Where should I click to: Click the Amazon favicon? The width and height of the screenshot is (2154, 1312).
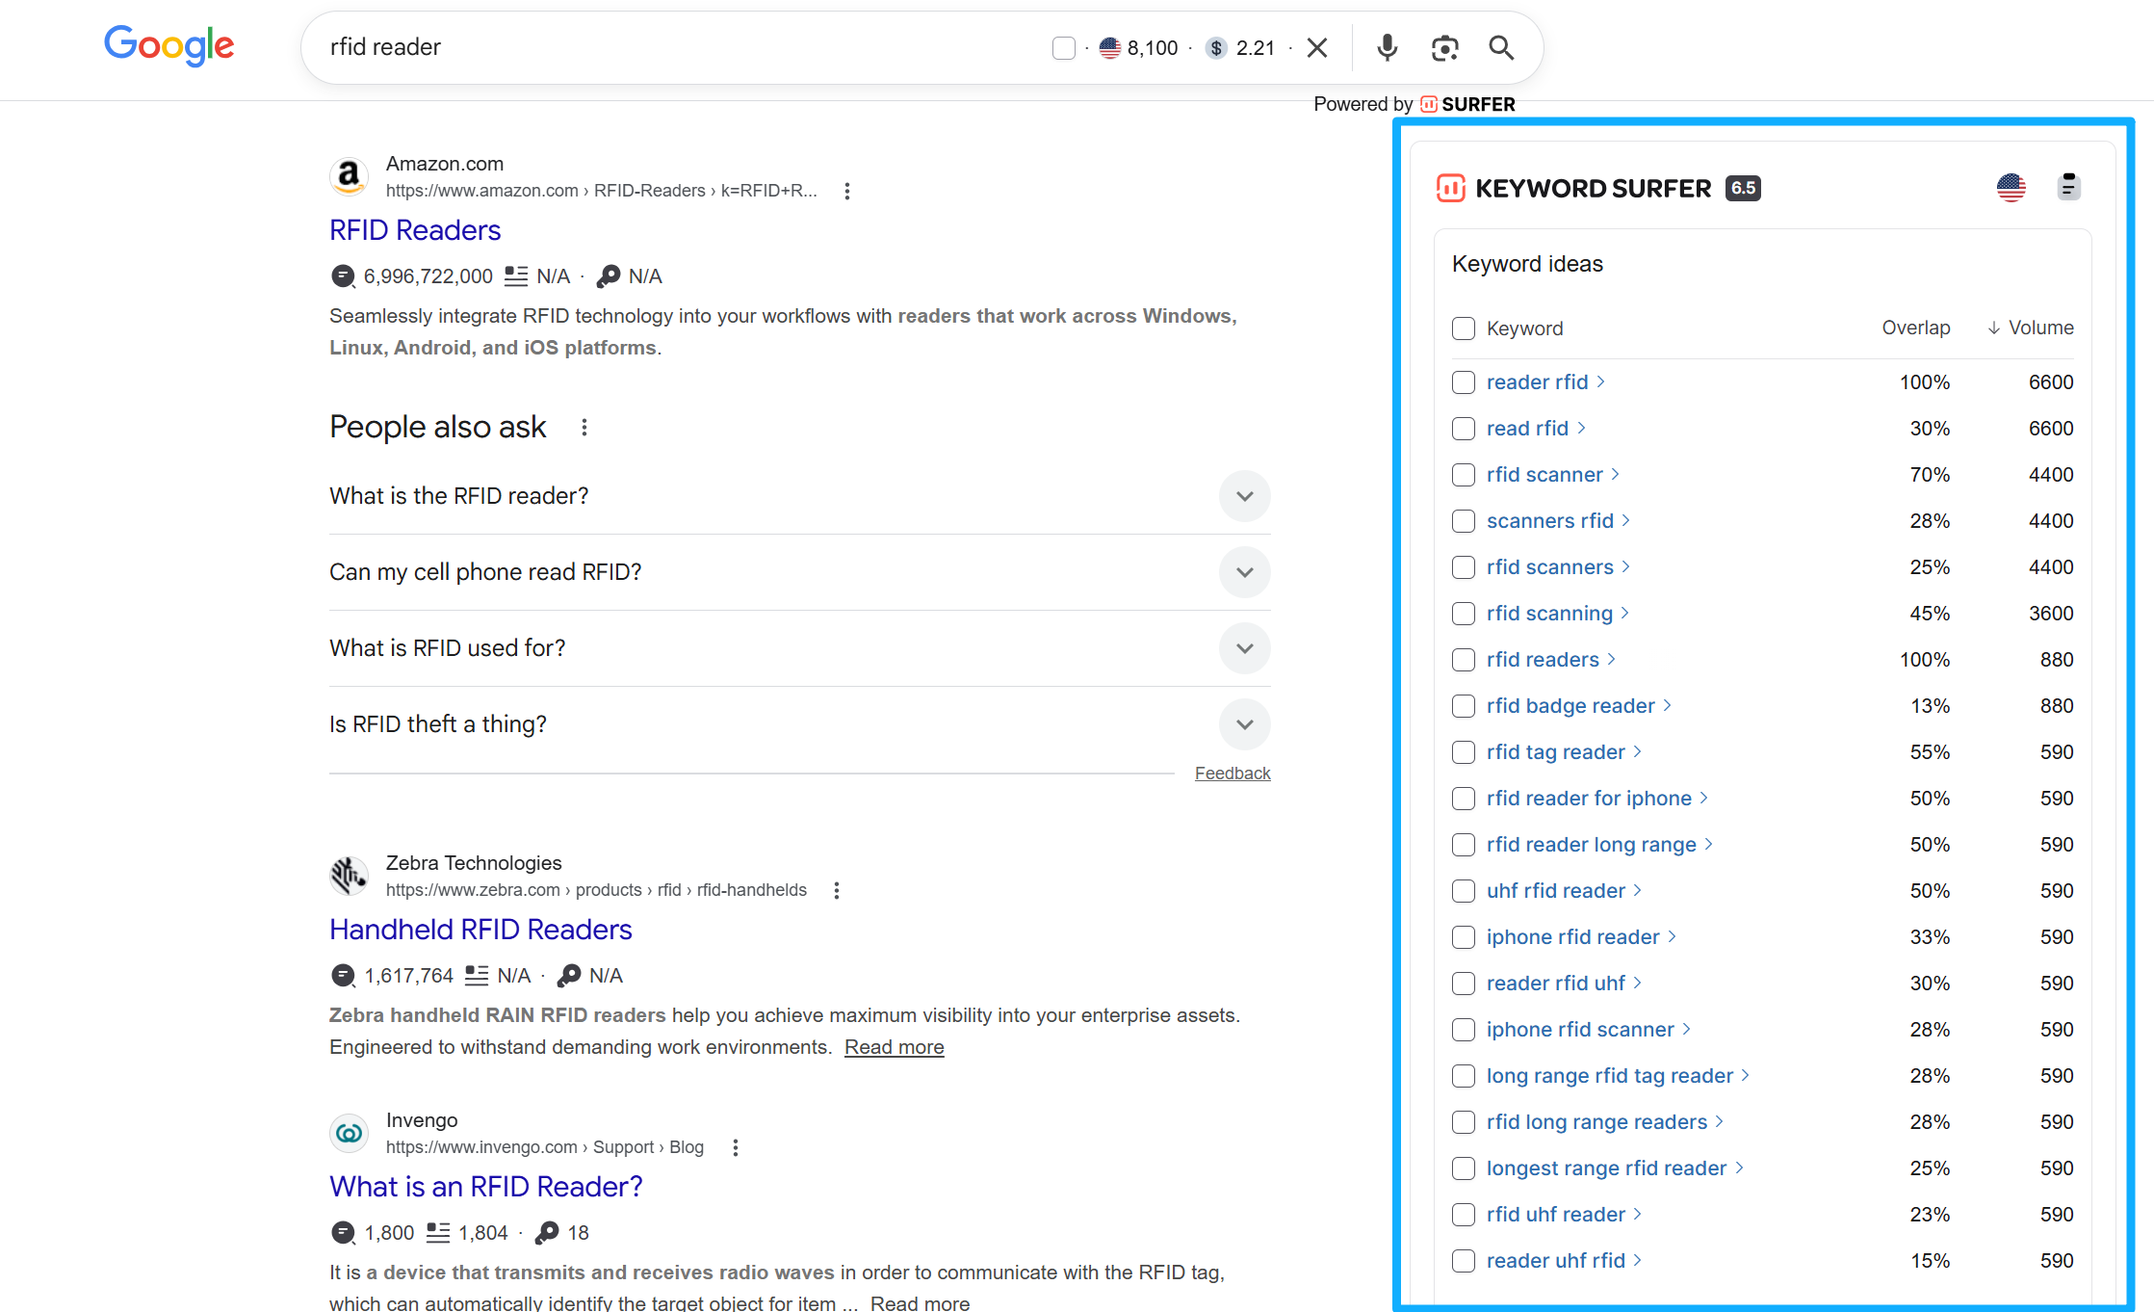(349, 176)
